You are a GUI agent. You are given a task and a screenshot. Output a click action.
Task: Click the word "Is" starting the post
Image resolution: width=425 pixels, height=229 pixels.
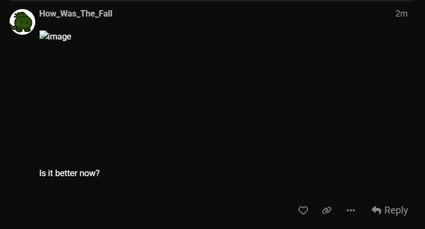[42, 173]
